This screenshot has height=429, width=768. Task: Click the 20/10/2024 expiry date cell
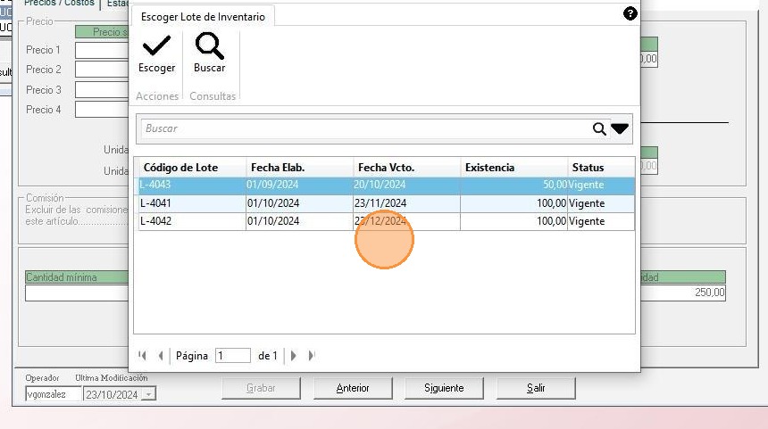click(406, 185)
